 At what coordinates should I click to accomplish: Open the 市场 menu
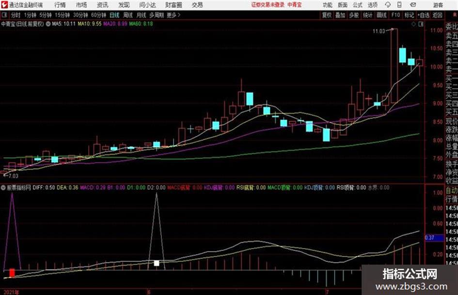click(81, 5)
